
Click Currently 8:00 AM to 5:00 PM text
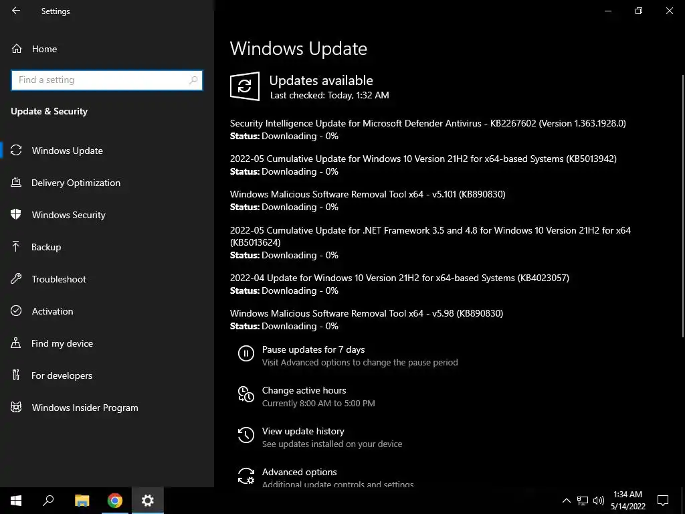point(318,403)
